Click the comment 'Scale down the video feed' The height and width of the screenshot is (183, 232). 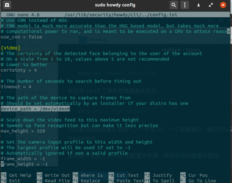coord(70,120)
